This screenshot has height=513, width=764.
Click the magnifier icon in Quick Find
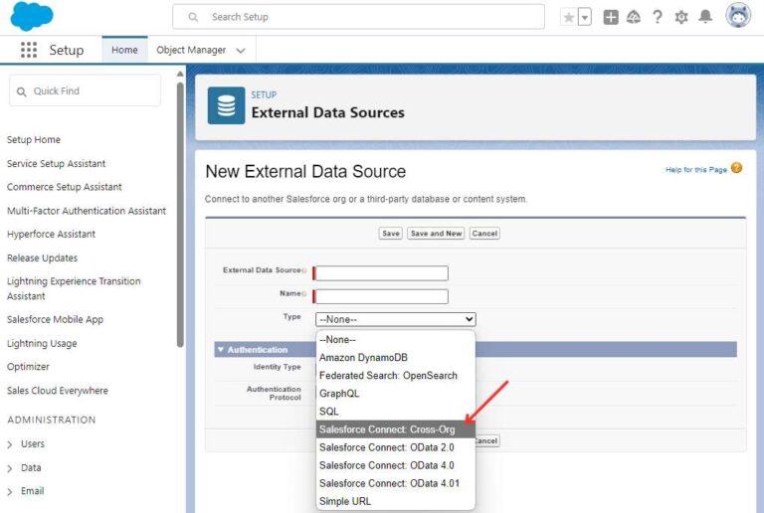(22, 91)
